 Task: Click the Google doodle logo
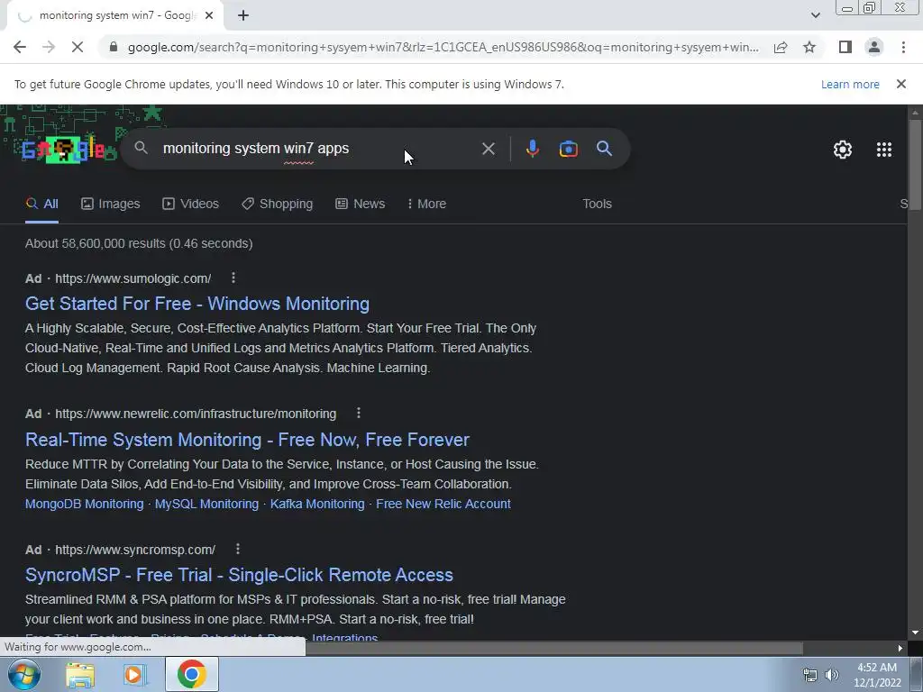click(62, 150)
